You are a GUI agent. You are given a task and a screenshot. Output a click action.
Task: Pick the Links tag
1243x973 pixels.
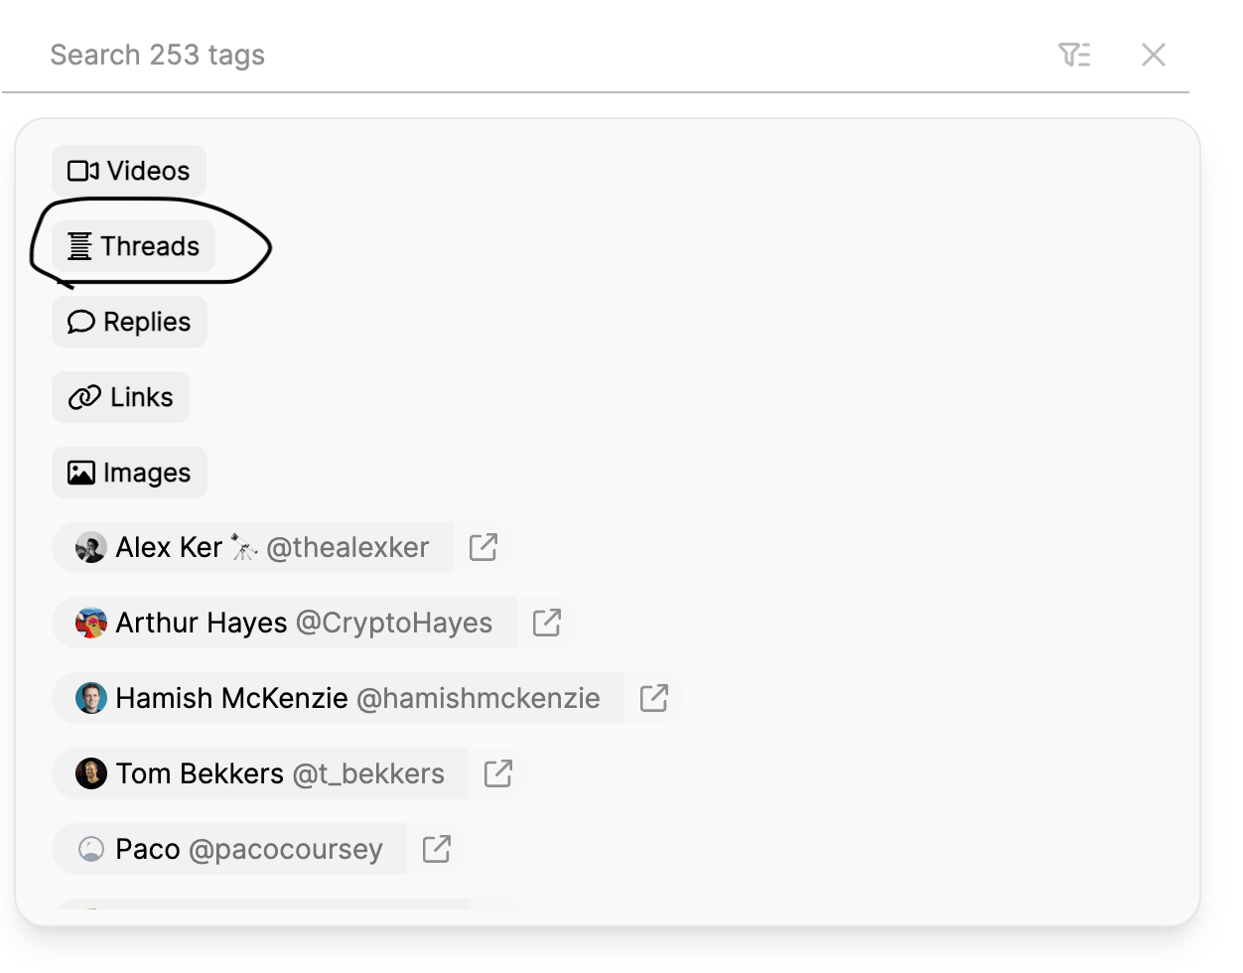tap(120, 397)
